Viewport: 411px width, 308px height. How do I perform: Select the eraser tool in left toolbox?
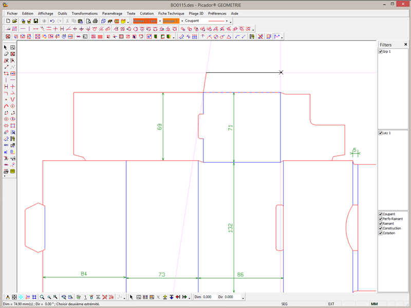pos(6,54)
